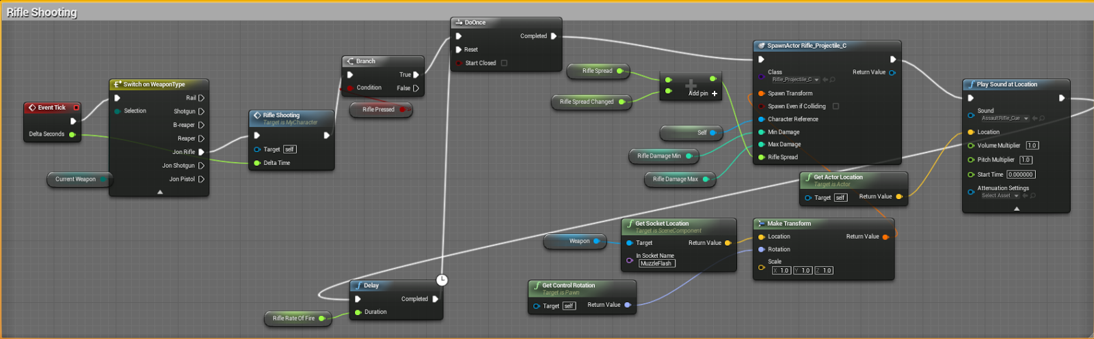Toggle the Start Closed checkbox on DoOnce
Image resolution: width=1094 pixels, height=339 pixels.
504,63
